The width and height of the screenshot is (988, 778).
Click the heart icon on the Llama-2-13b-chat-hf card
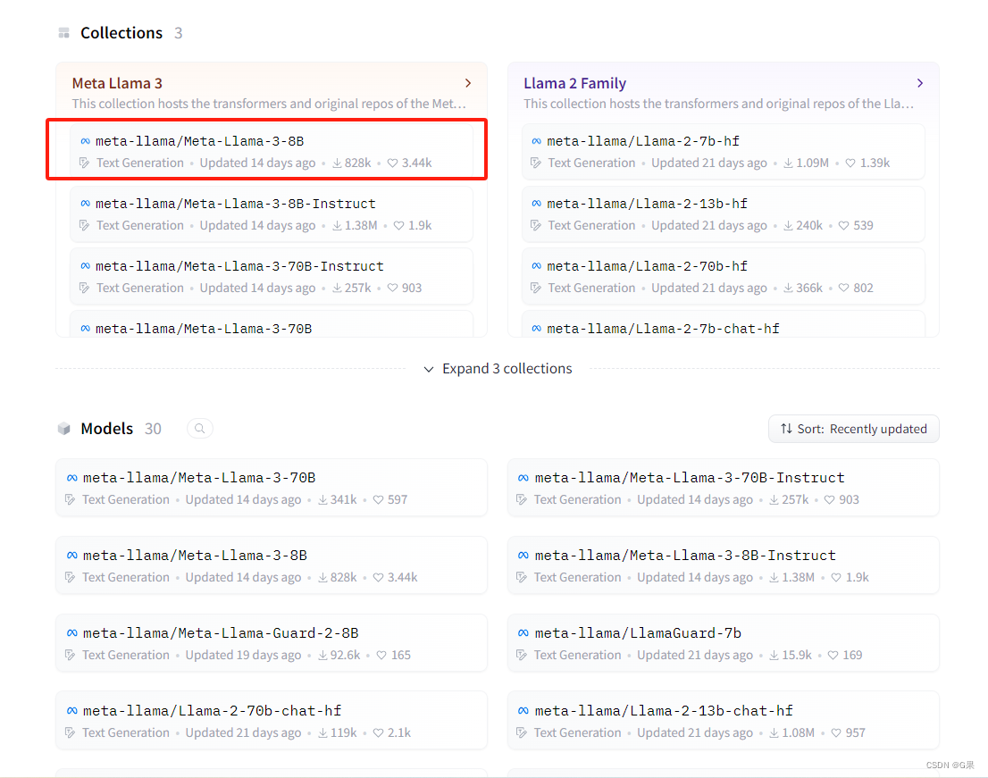tap(836, 732)
